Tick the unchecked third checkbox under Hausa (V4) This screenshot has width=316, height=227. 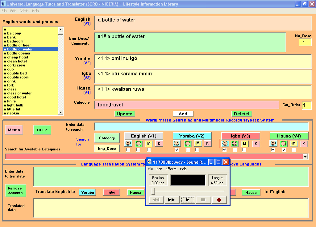point(293,150)
